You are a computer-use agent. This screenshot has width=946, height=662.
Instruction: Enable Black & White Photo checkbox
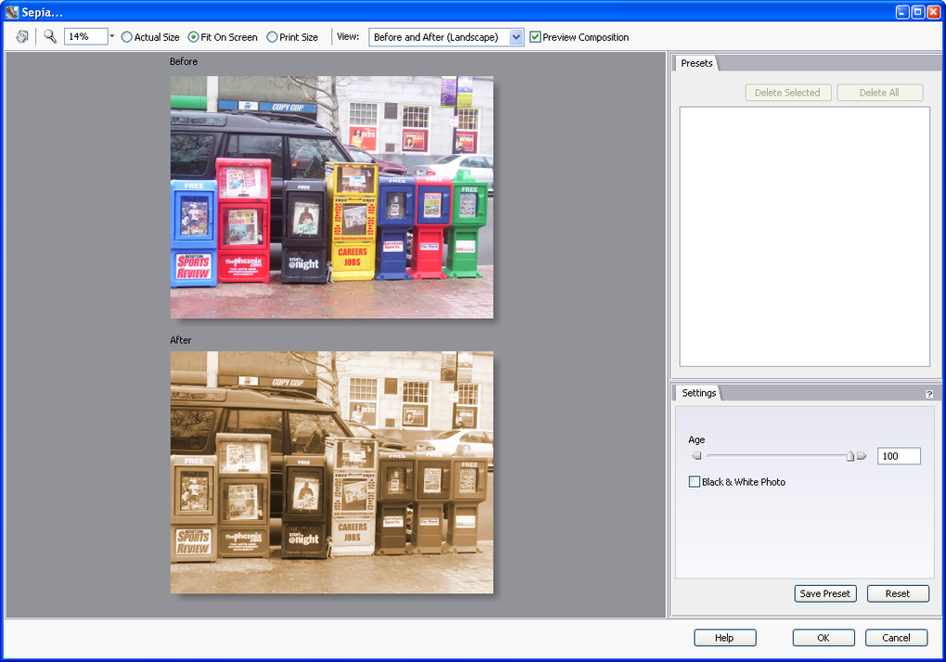pos(695,482)
